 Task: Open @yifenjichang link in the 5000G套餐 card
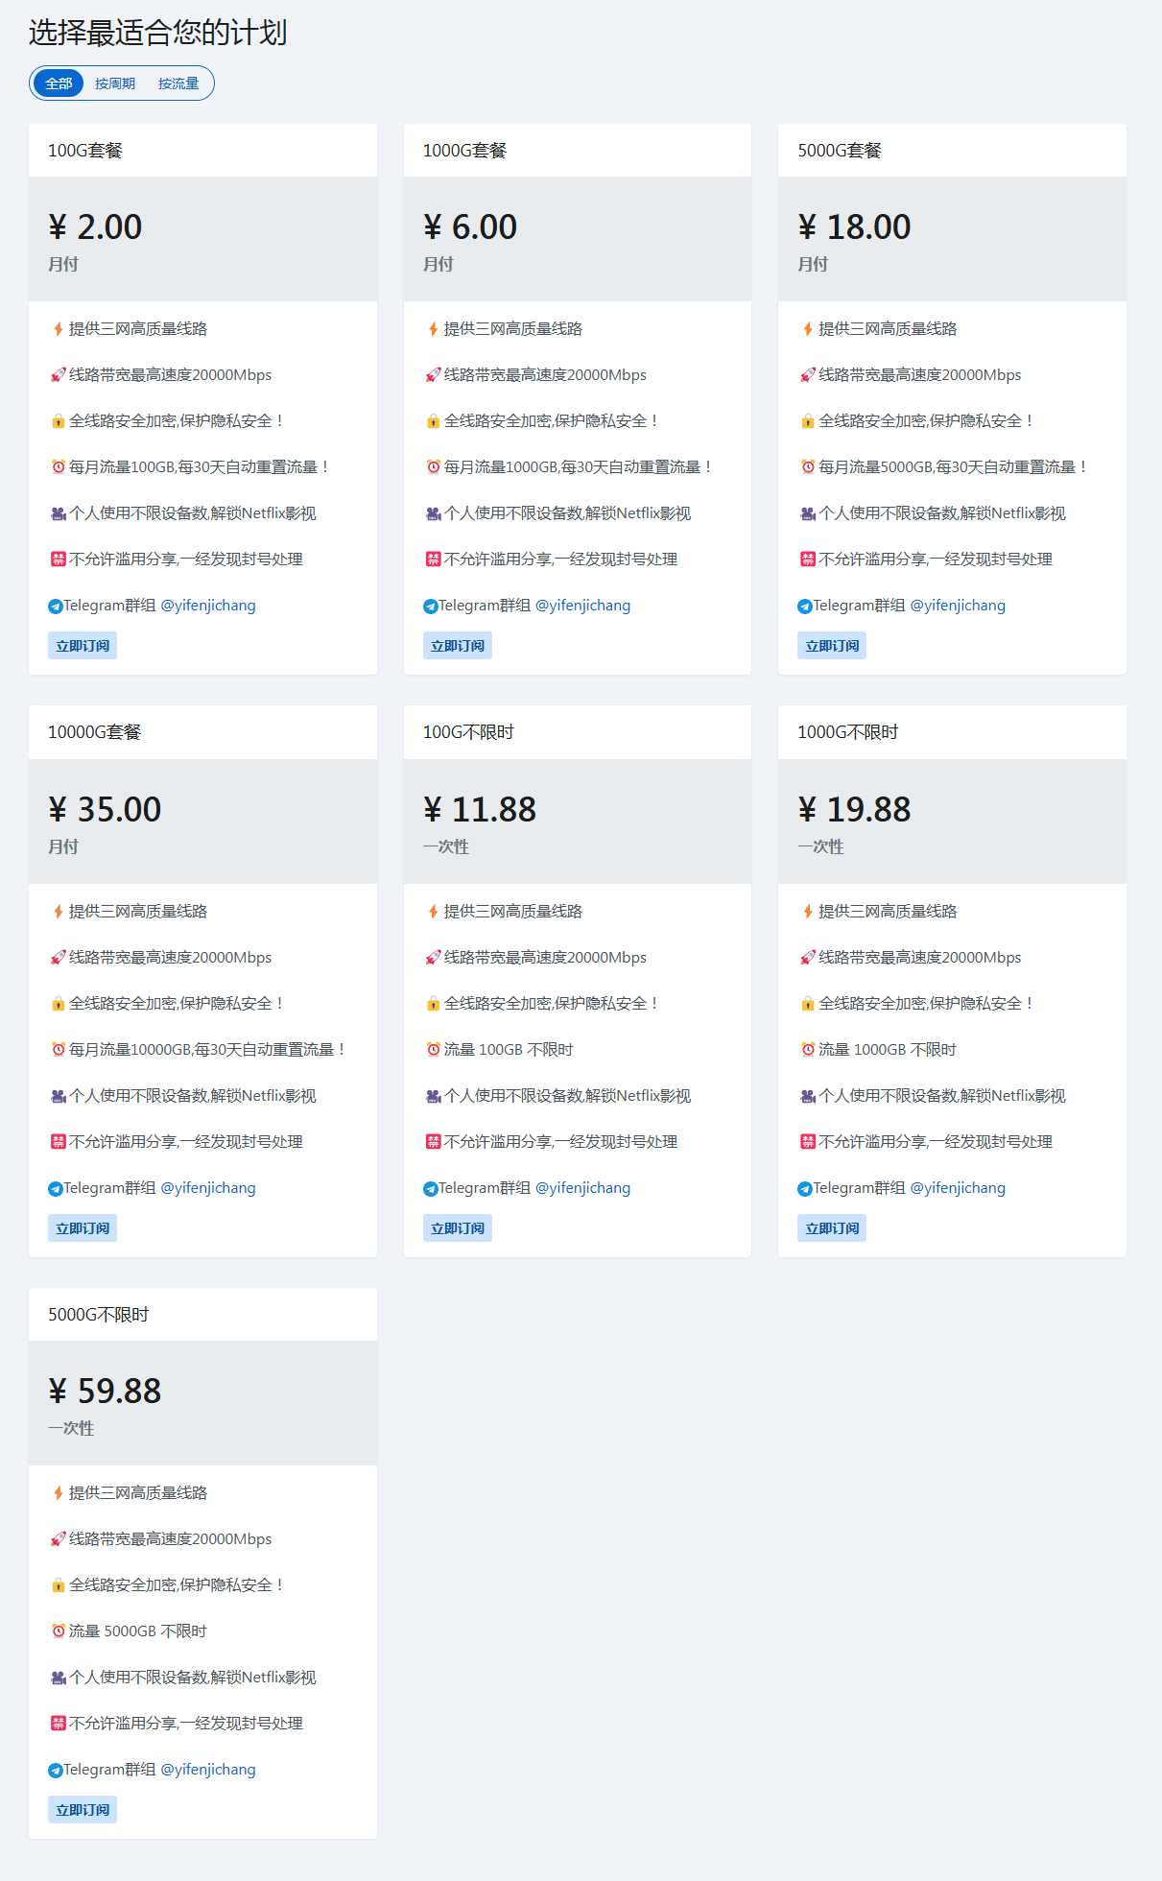[x=958, y=606]
